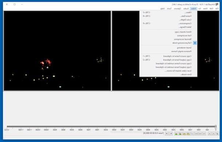Click the timeline tick labeled 12232

pyautogui.click(x=7, y=130)
